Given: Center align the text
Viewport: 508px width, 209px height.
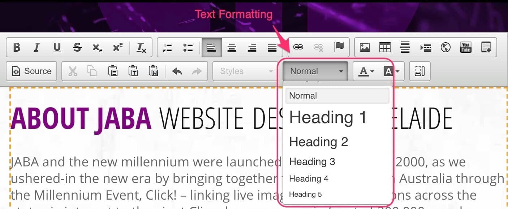Looking at the screenshot, I should pyautogui.click(x=232, y=47).
